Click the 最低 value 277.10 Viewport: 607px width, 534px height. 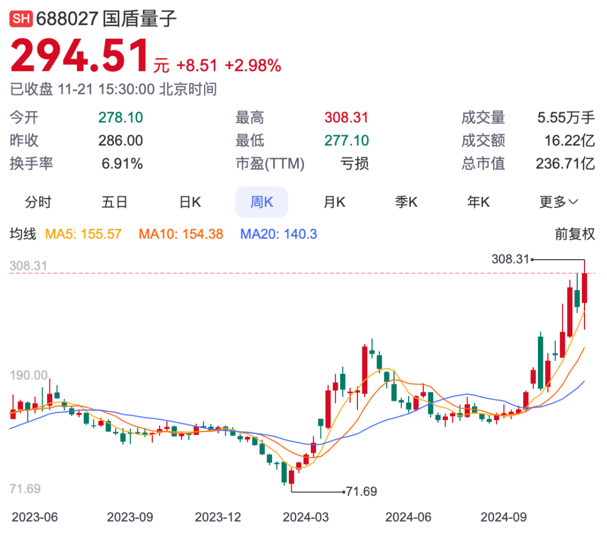[346, 141]
